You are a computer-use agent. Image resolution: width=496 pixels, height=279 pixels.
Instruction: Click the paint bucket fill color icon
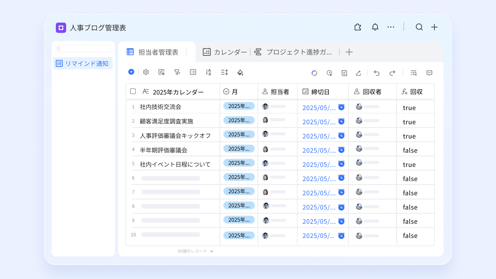coord(240,73)
